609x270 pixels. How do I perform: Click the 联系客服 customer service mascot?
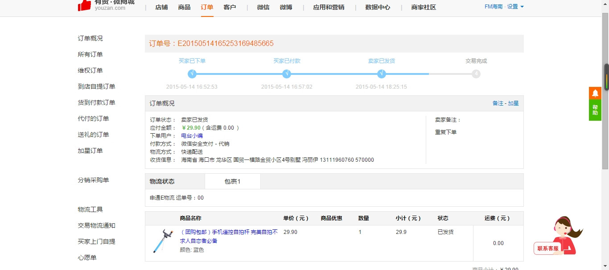point(559,236)
